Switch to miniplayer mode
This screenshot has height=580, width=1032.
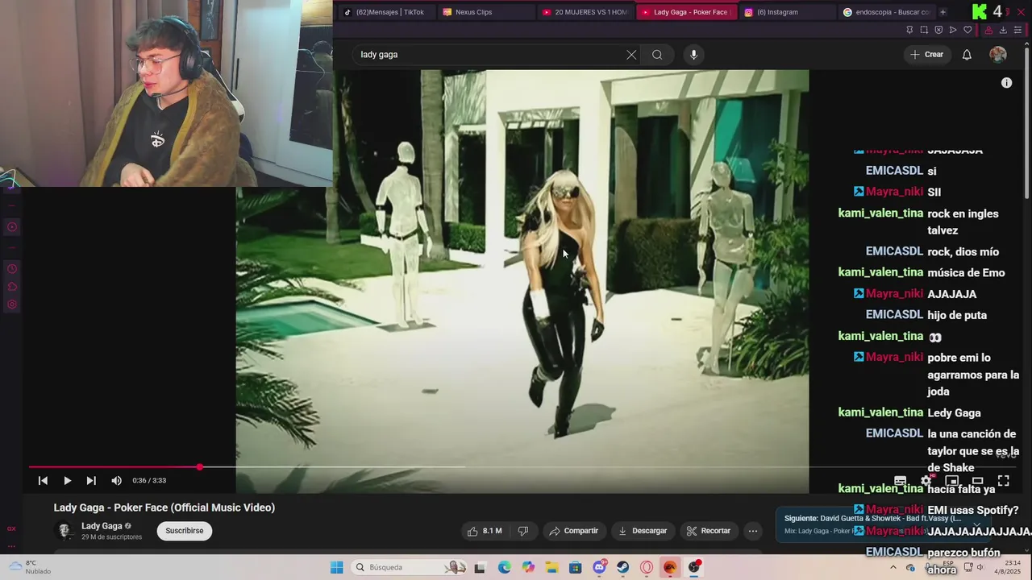tap(952, 480)
